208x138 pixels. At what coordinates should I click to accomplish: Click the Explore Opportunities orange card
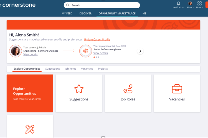(x=30, y=93)
